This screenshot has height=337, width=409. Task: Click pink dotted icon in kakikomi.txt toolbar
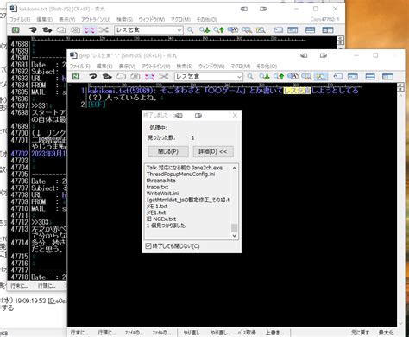[90, 29]
